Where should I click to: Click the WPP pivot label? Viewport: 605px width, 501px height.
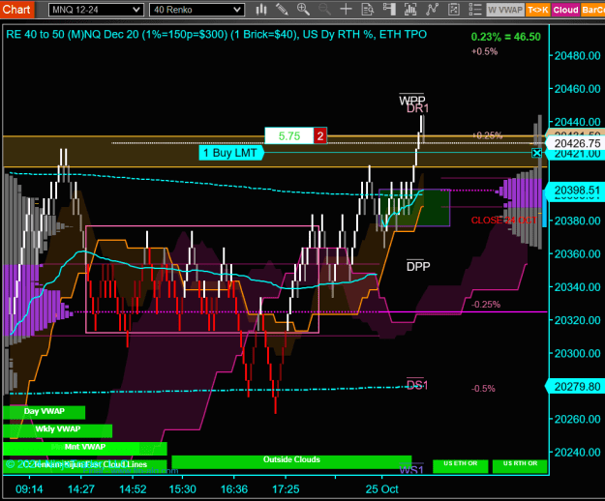[x=411, y=100]
